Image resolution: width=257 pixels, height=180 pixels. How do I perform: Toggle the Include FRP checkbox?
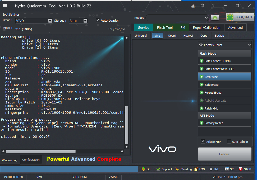coord(203,141)
